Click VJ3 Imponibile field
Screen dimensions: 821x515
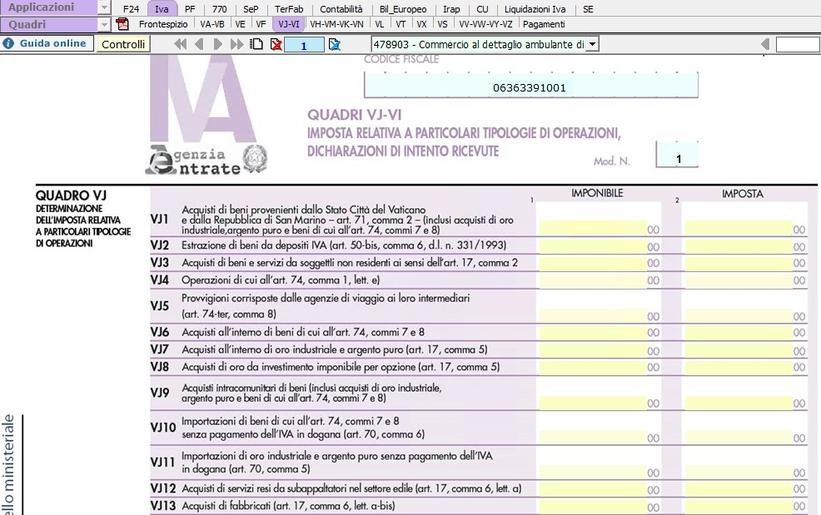point(593,263)
